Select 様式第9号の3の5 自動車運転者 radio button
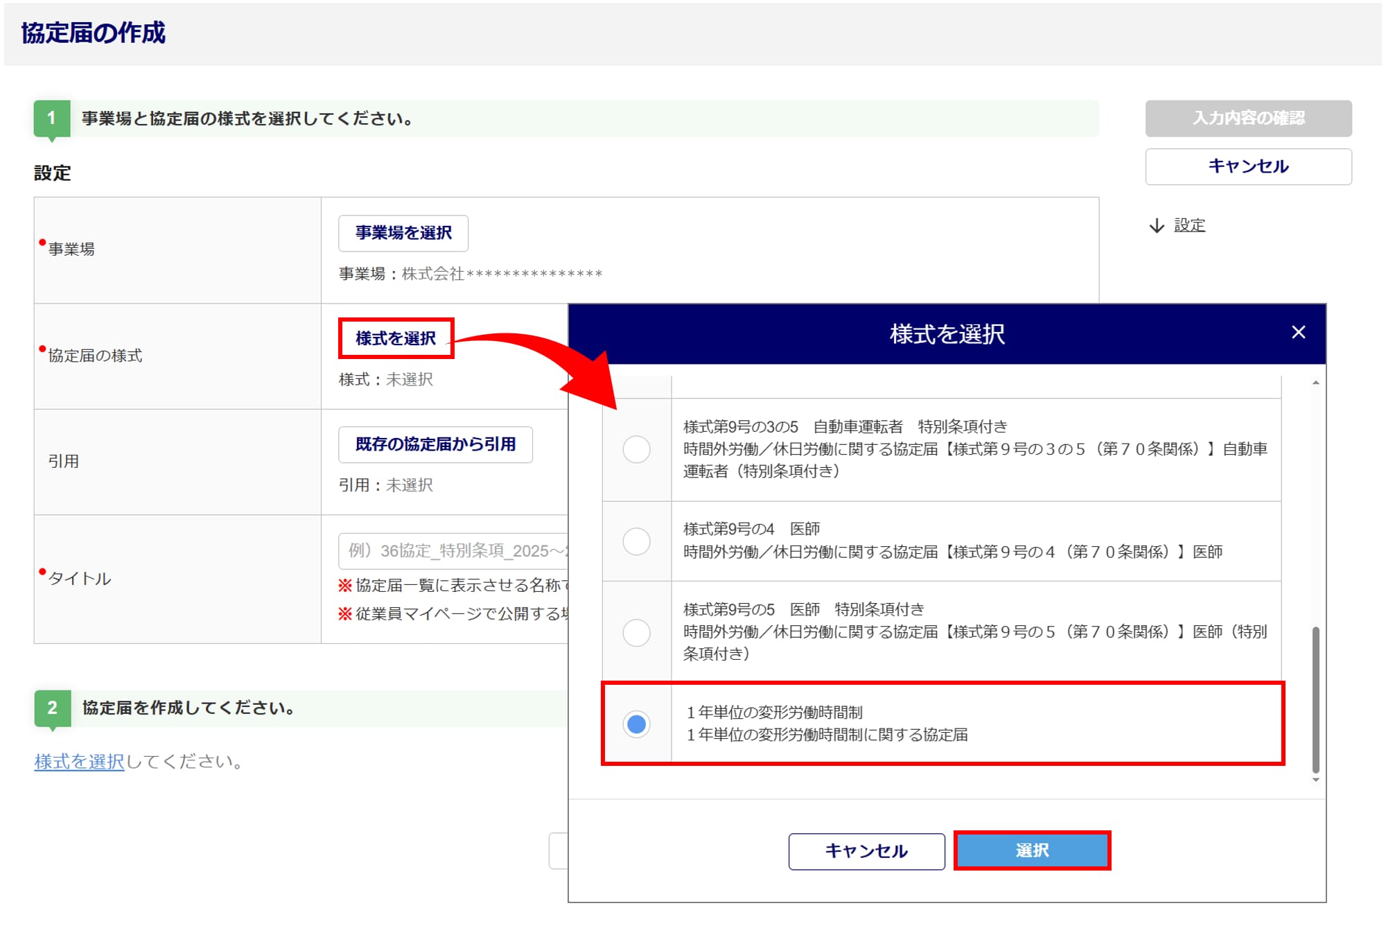This screenshot has height=926, width=1386. point(636,449)
